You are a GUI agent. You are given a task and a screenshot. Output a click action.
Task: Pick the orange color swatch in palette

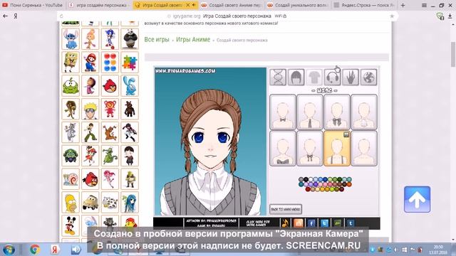pos(349,184)
